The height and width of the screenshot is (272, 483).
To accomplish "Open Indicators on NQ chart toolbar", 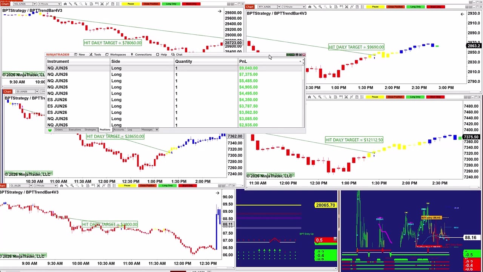I will (x=107, y=4).
